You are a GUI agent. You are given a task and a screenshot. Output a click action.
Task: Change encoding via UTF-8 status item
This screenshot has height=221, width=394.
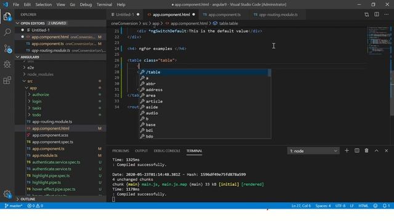click(x=340, y=206)
